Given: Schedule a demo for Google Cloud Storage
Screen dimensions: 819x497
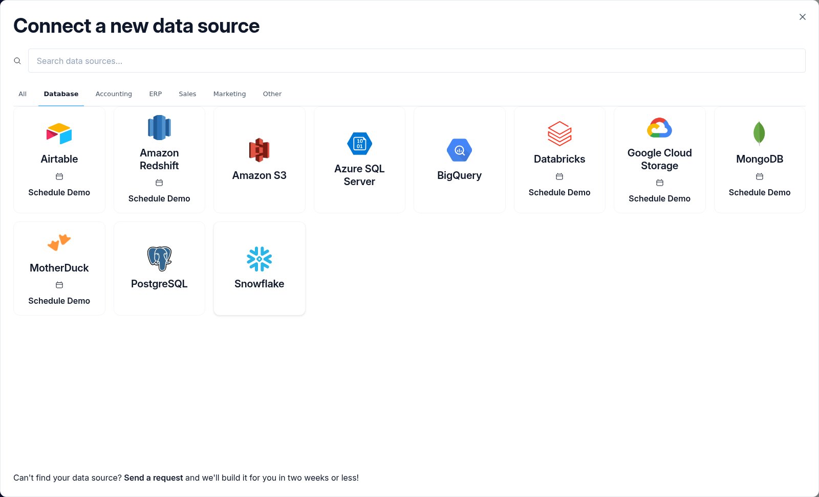Looking at the screenshot, I should [x=659, y=198].
